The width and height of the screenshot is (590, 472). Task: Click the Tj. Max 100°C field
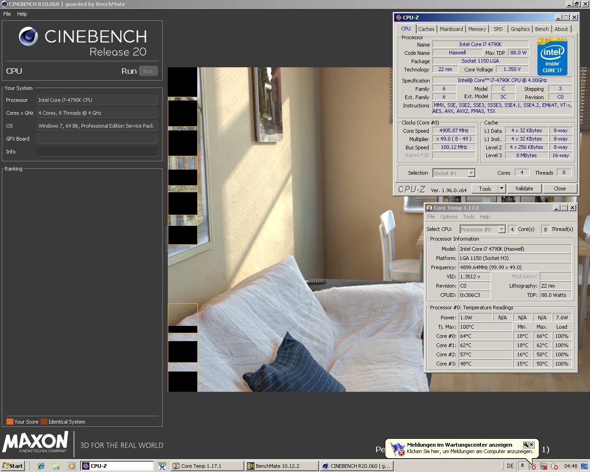(485, 327)
